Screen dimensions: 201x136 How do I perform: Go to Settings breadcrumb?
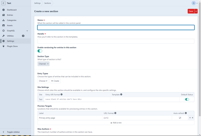click(37, 3)
